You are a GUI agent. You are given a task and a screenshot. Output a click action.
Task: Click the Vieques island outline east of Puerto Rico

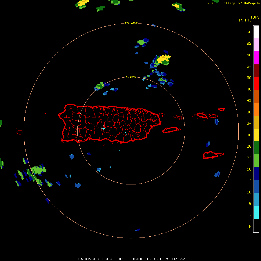pos(171,130)
